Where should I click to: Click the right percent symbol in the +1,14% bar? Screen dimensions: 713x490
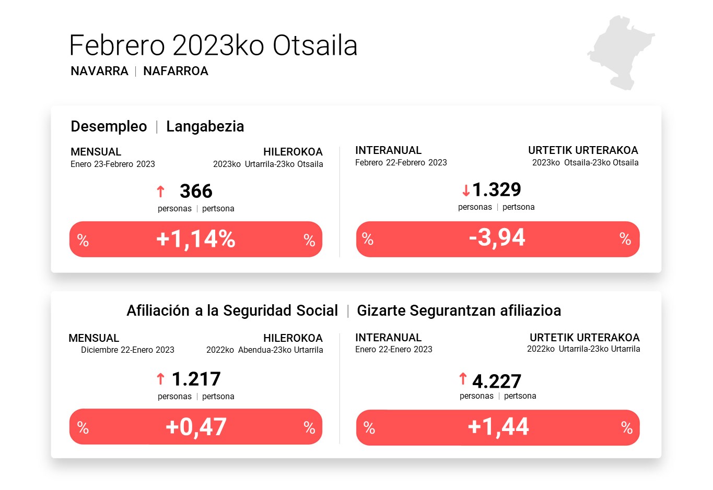tap(309, 241)
